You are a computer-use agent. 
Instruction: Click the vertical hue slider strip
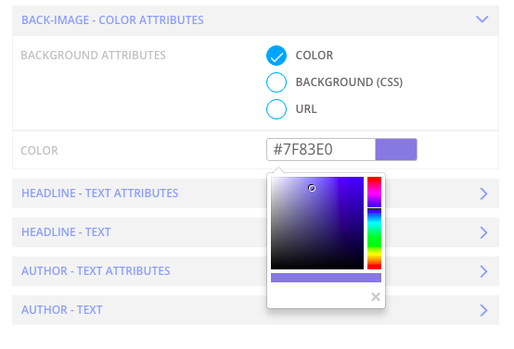(374, 223)
